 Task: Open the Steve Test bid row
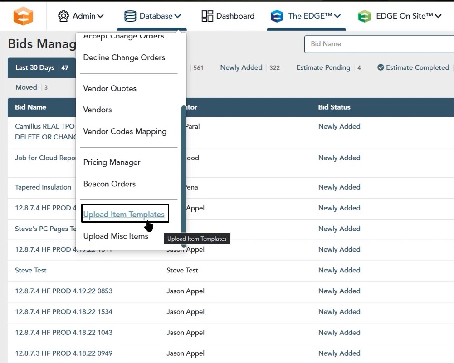pos(31,270)
